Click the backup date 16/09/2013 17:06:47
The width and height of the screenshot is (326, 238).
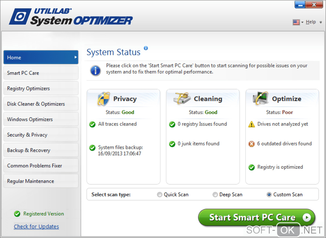(120, 154)
